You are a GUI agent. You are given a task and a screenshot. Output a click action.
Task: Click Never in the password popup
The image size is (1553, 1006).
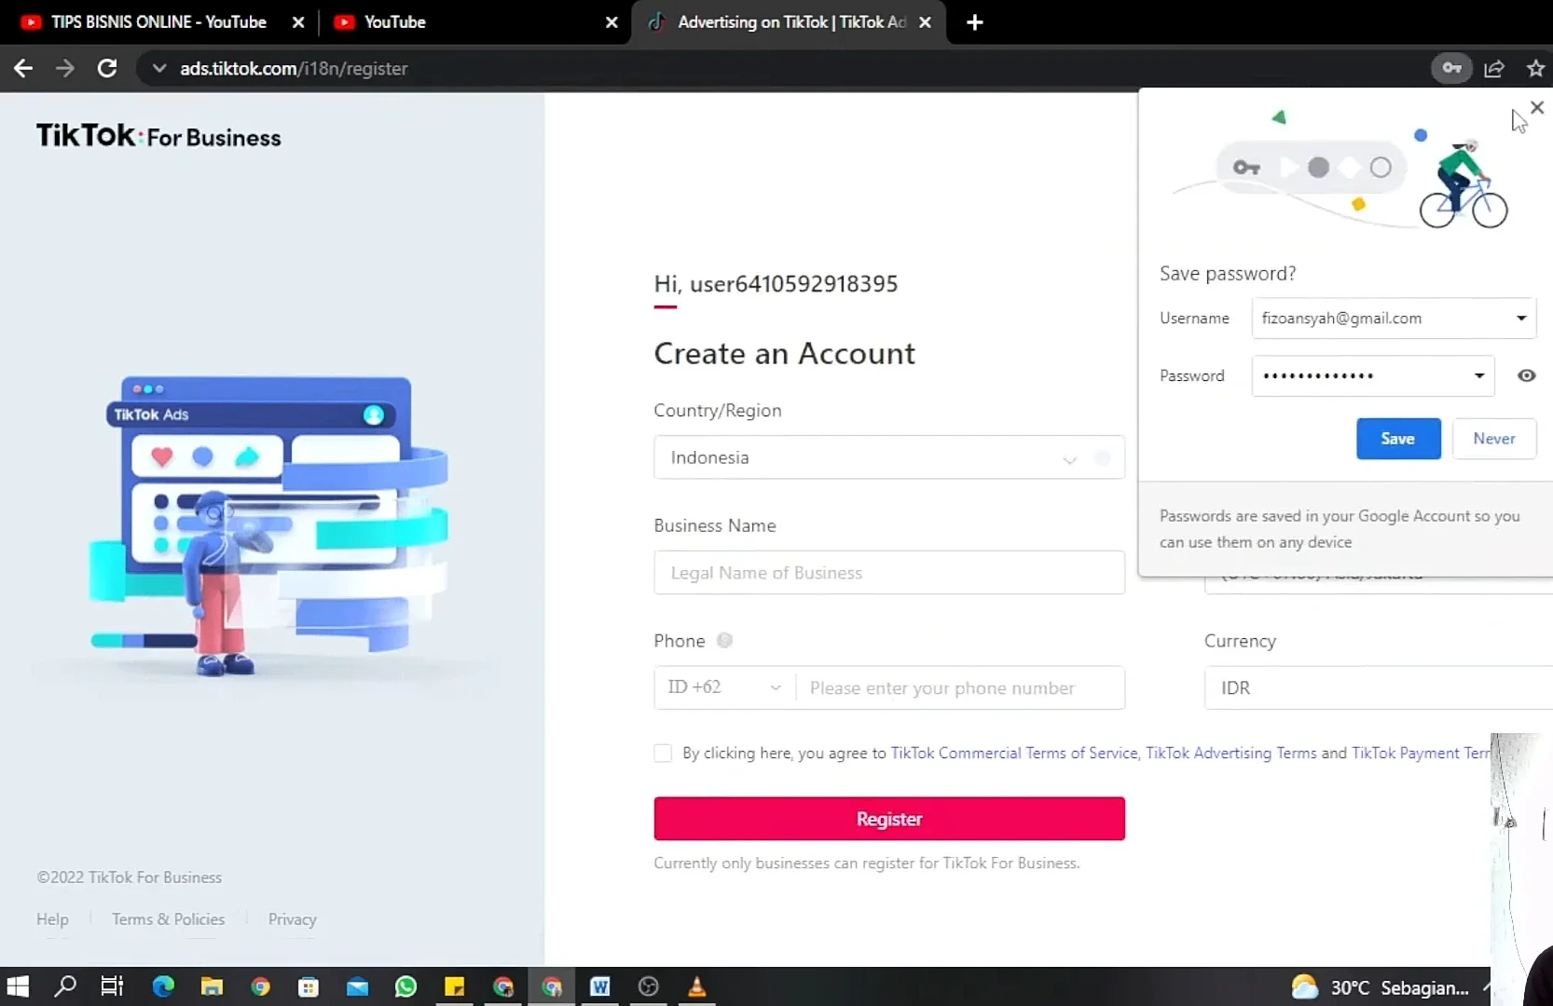click(1493, 439)
